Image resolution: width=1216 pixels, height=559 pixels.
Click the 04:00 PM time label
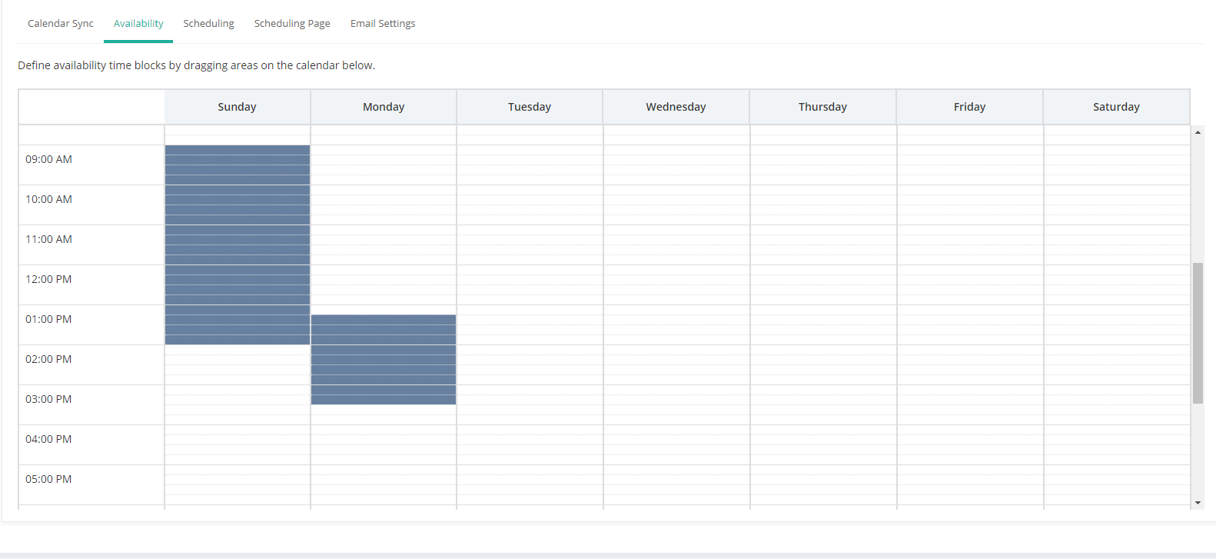[48, 439]
